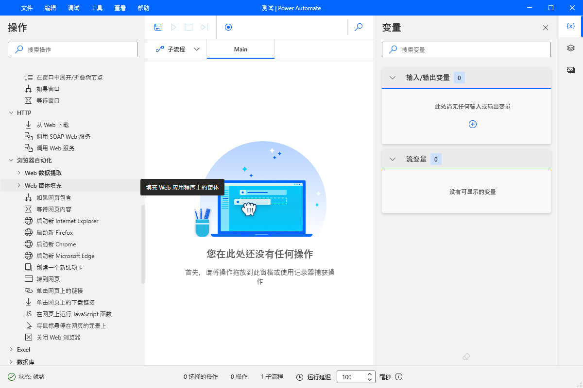Open the UI elements layers icon
This screenshot has height=388, width=583.
571,48
